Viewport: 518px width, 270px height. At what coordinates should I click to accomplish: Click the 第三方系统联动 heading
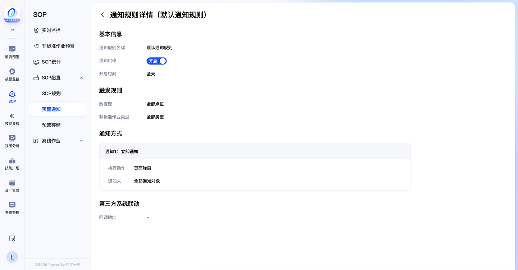(119, 204)
